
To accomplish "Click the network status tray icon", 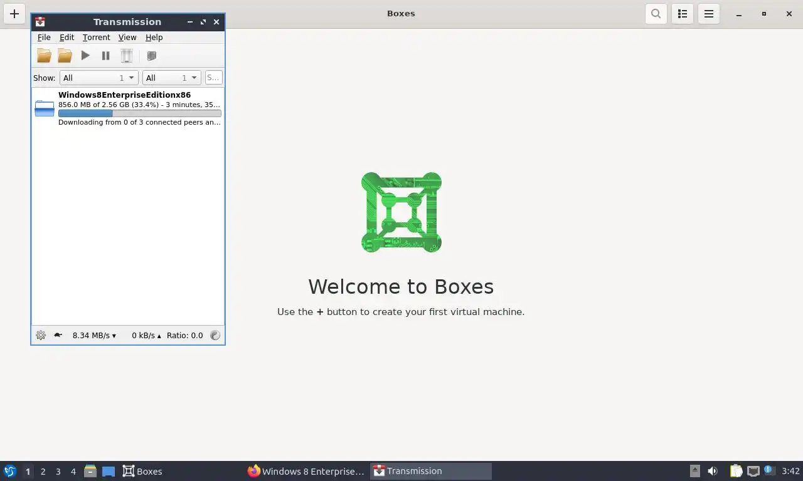I will point(753,471).
